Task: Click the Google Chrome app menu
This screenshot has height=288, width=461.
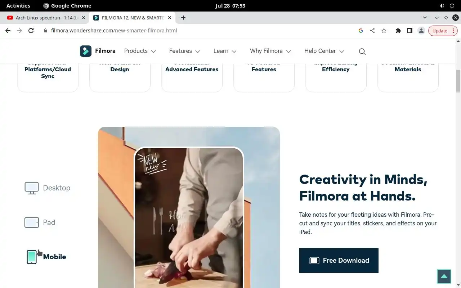Action: [x=67, y=6]
